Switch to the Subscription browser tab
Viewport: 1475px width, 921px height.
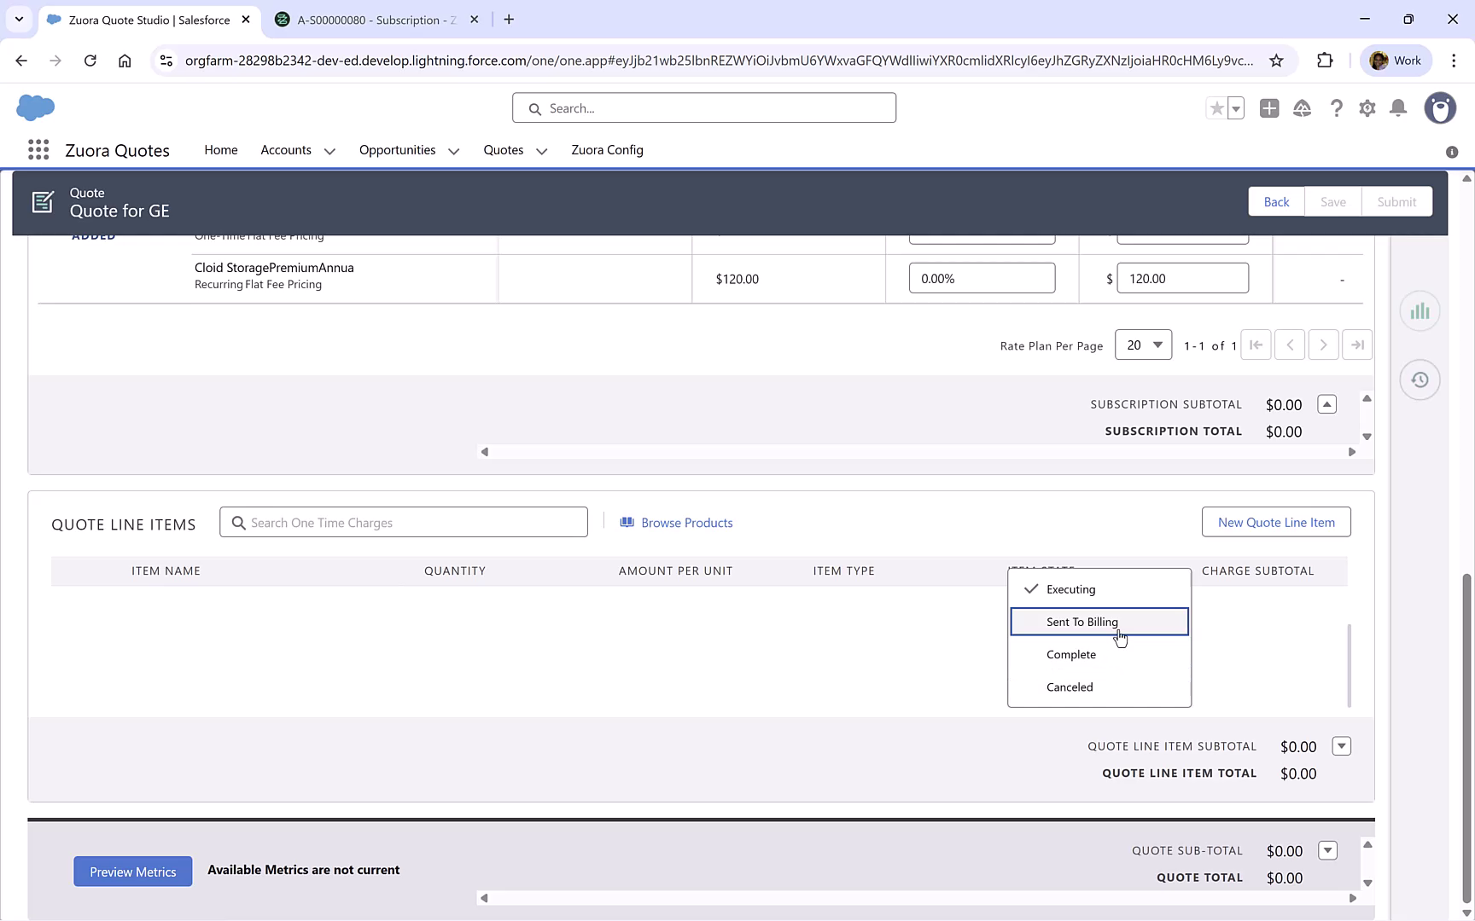coord(367,19)
